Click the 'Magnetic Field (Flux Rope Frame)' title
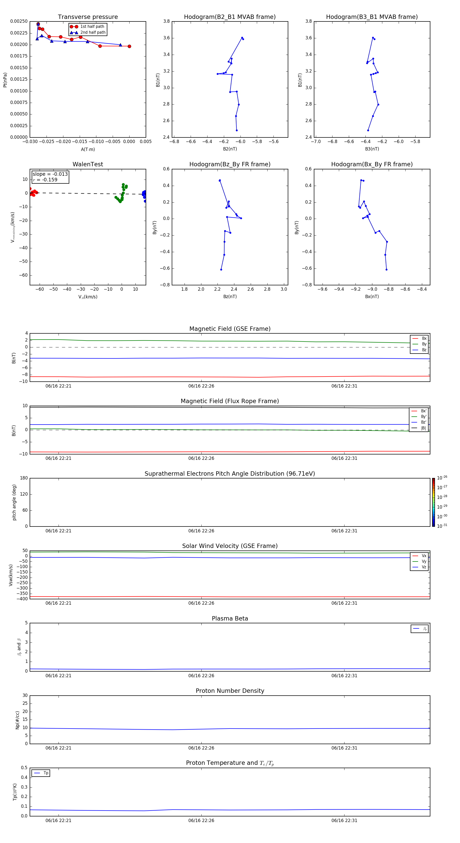This screenshot has height=843, width=460. click(x=230, y=401)
